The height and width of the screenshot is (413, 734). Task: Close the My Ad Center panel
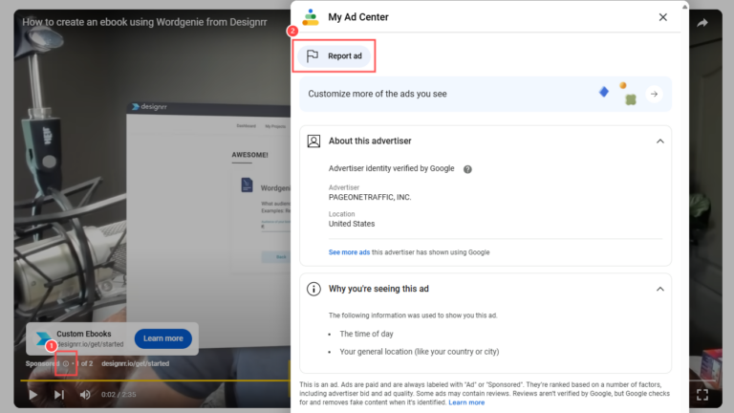pos(663,17)
